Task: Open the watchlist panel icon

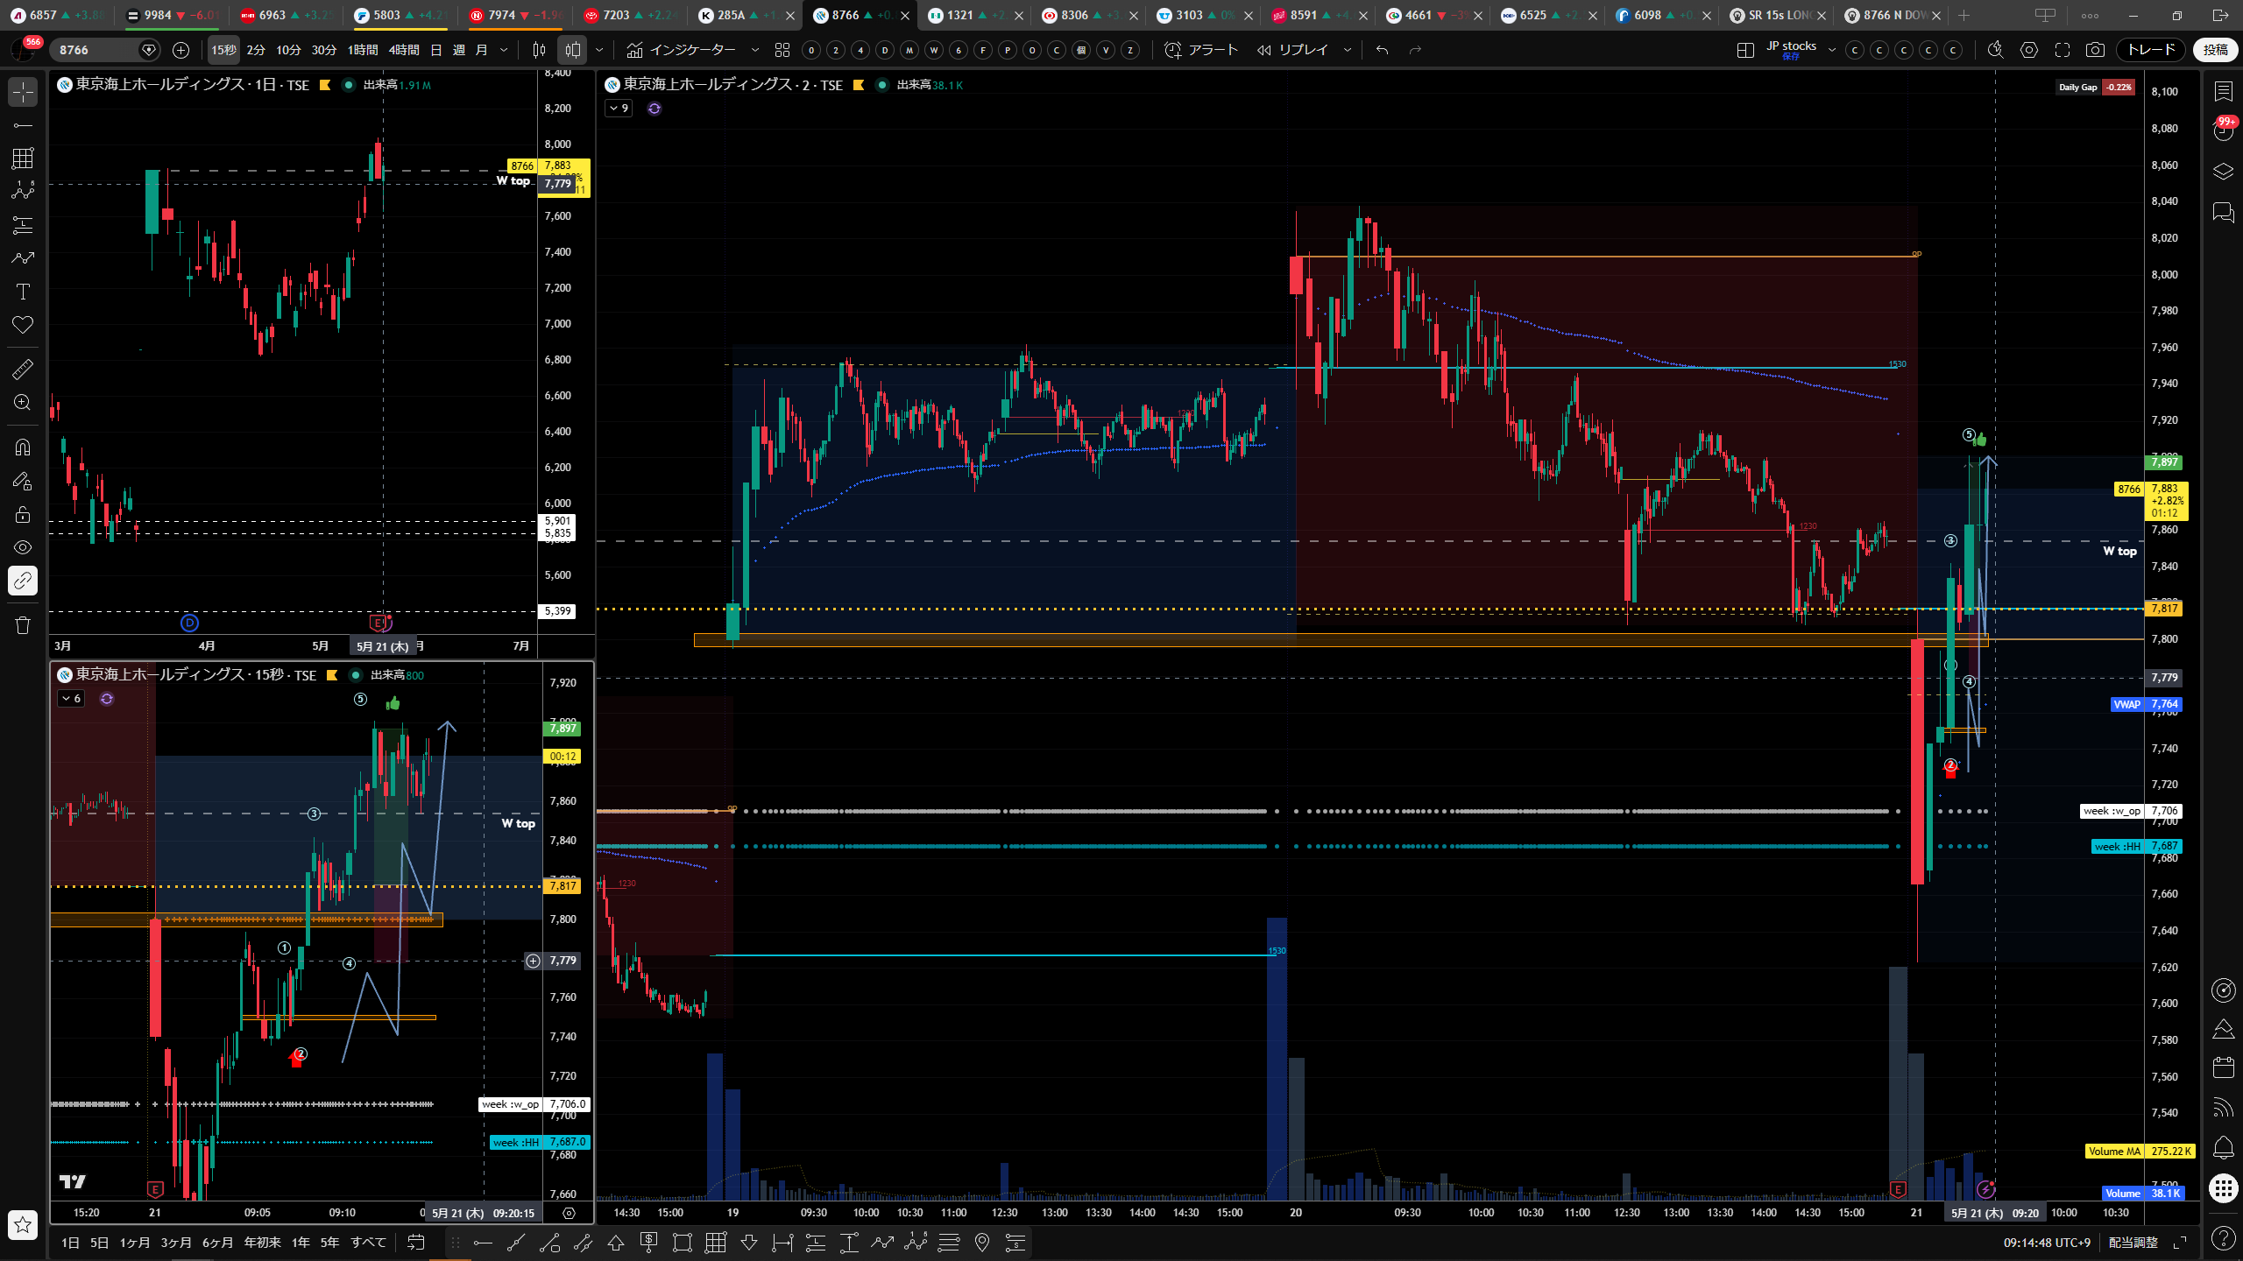Action: click(2223, 91)
